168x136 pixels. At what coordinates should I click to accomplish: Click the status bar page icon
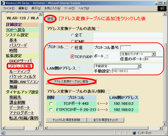(x=3, y=133)
